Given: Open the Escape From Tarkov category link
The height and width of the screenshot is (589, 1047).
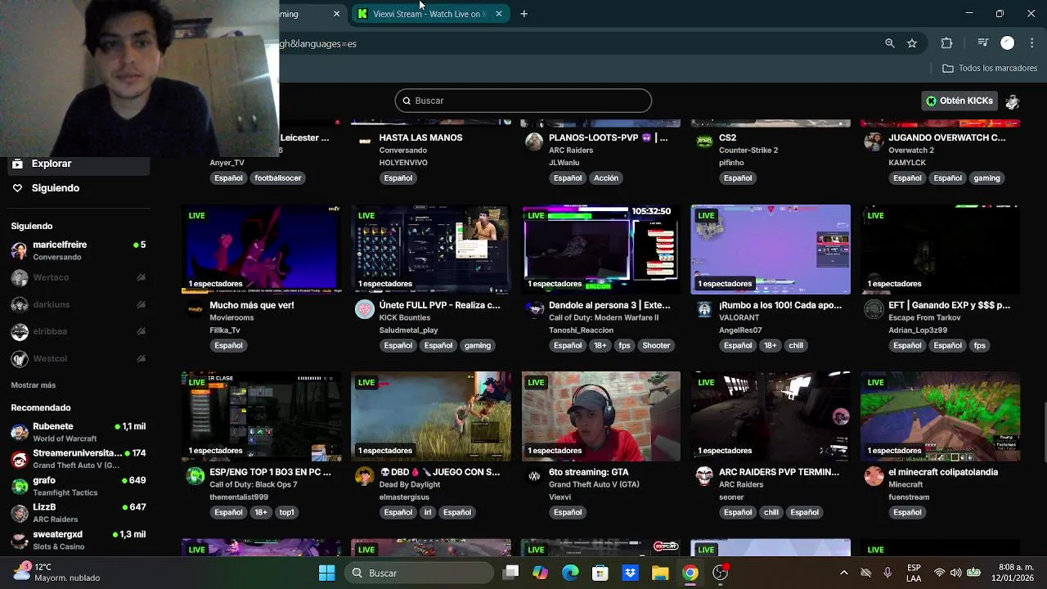Looking at the screenshot, I should (x=924, y=317).
